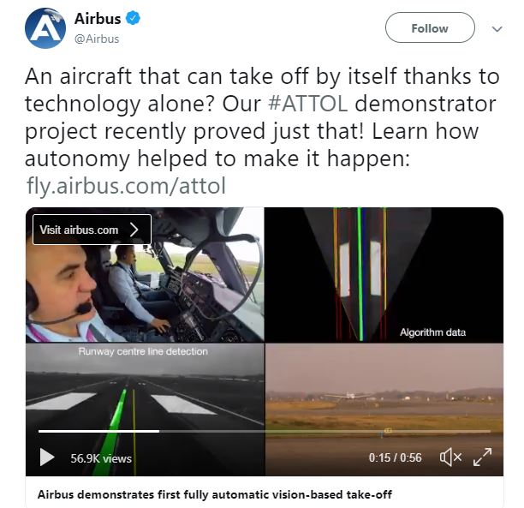The width and height of the screenshot is (524, 508).
Task: Play the video with the play icon
Action: click(47, 457)
